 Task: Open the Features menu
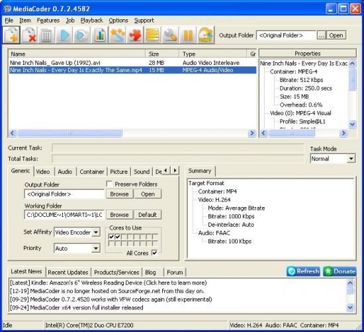(x=48, y=21)
